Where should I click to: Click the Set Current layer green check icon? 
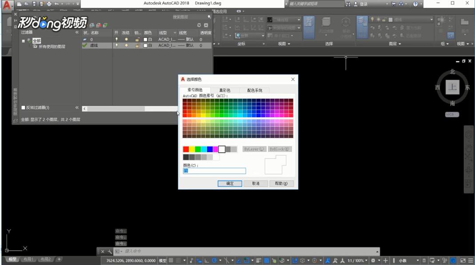coord(105,25)
